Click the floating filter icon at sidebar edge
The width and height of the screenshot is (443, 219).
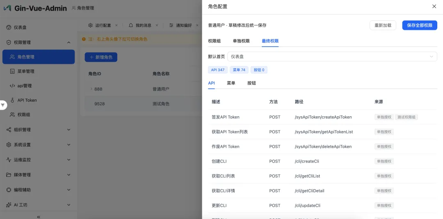point(3,105)
